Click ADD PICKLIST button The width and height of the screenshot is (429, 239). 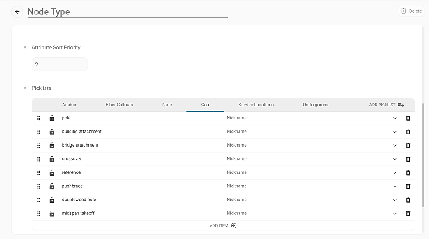point(386,105)
